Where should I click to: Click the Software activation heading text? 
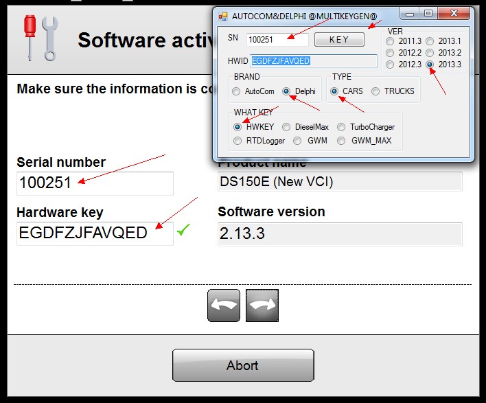[x=145, y=41]
